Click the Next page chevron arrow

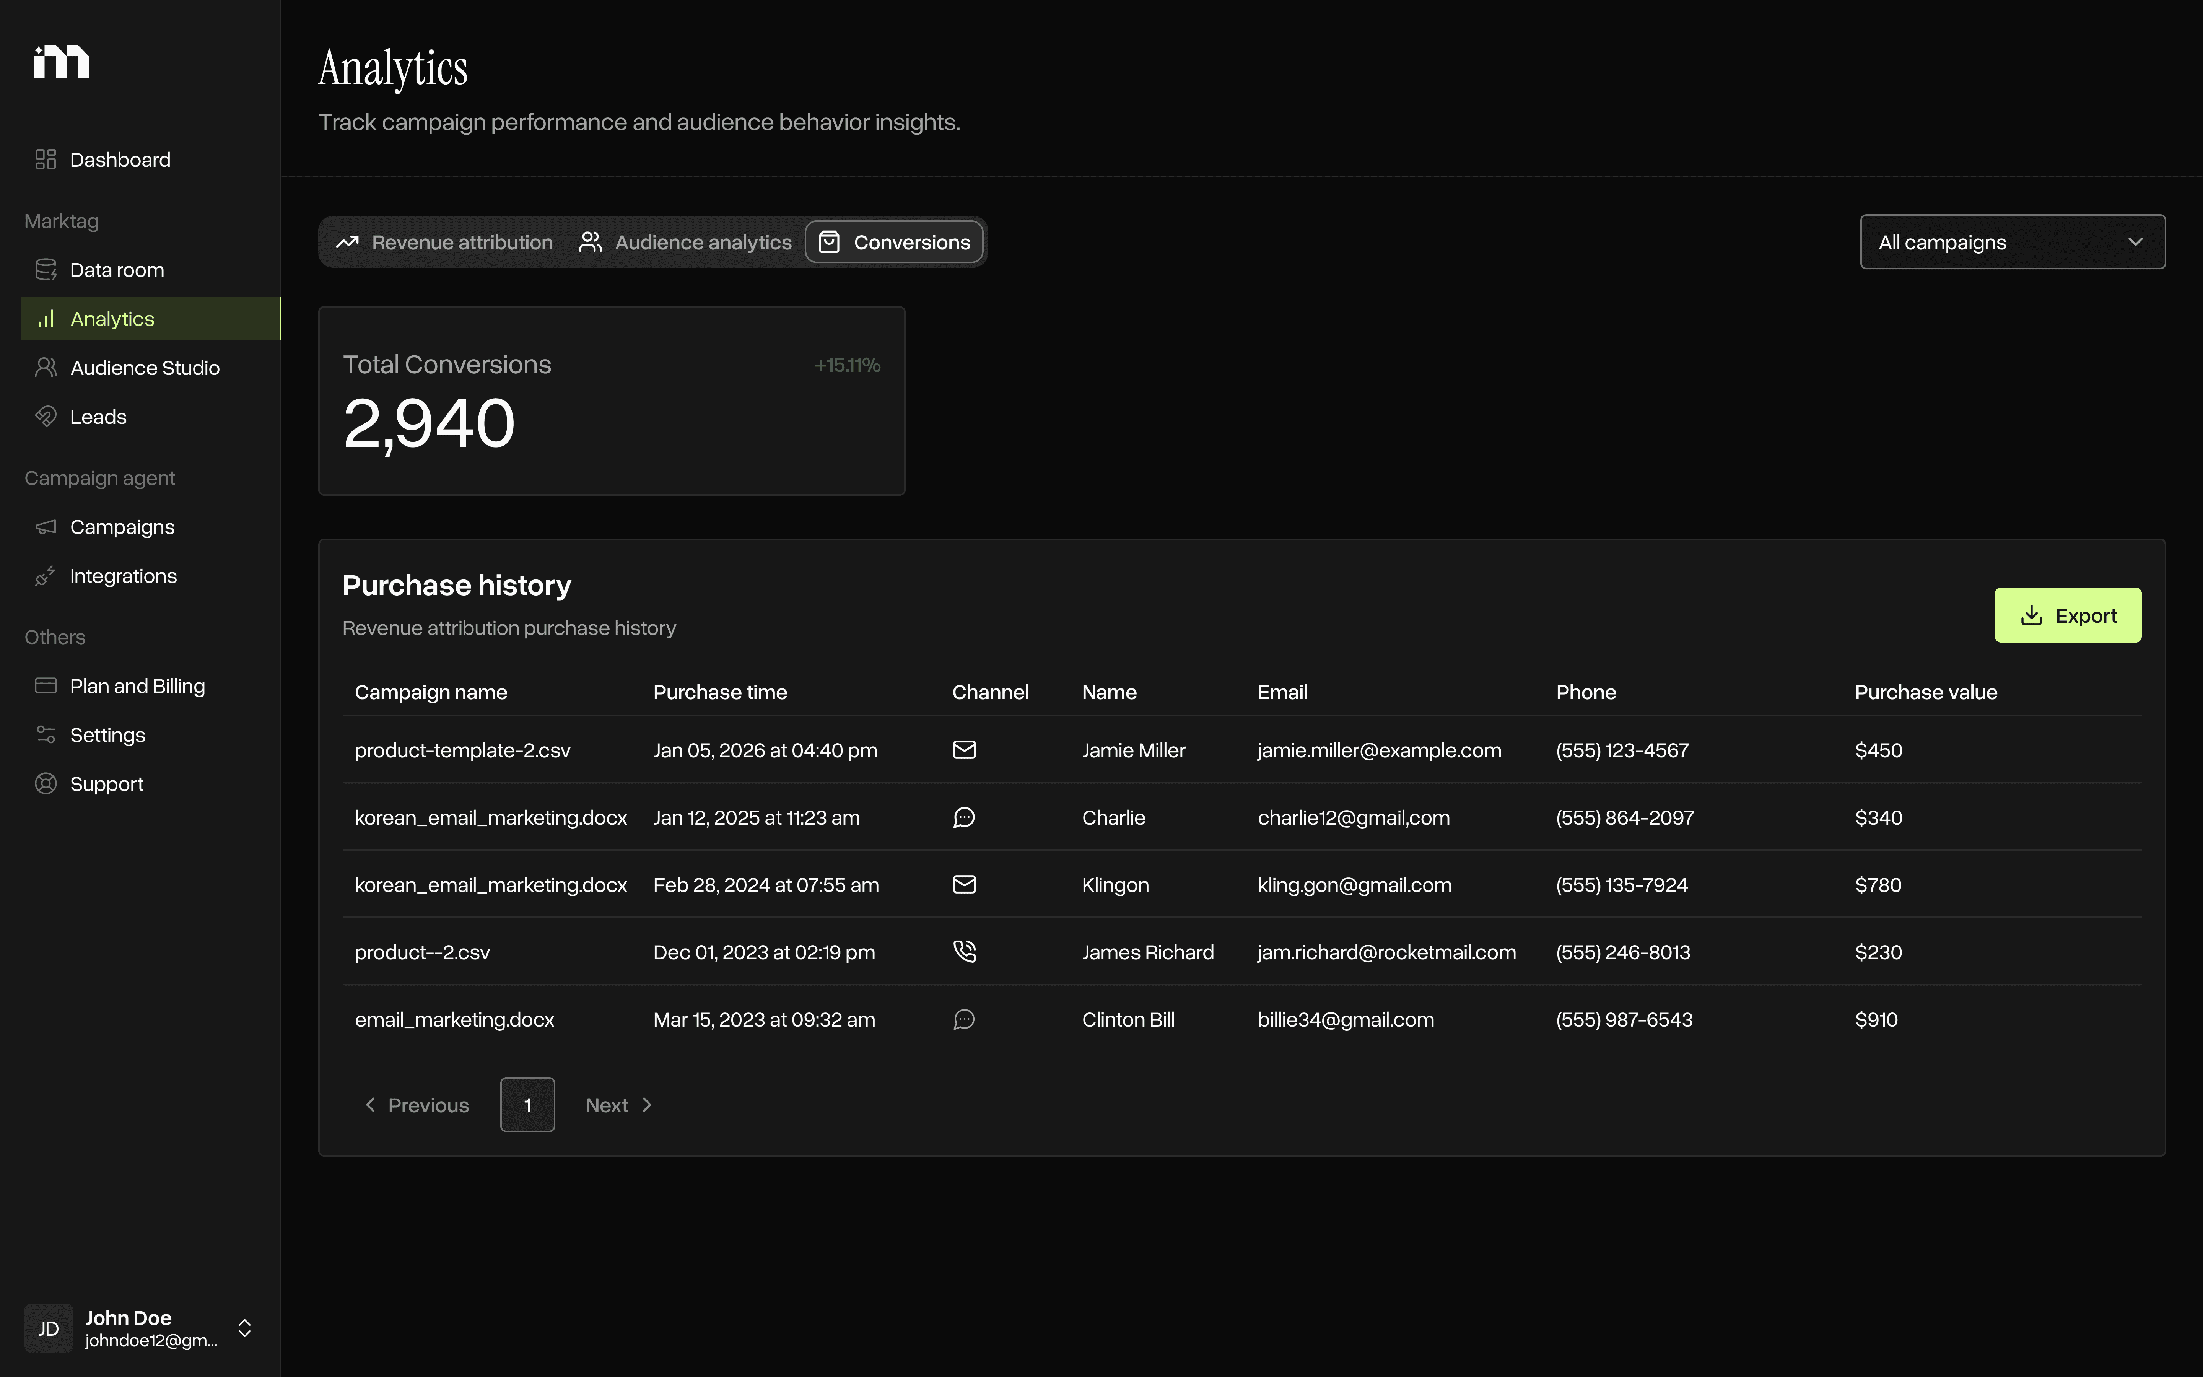(647, 1105)
